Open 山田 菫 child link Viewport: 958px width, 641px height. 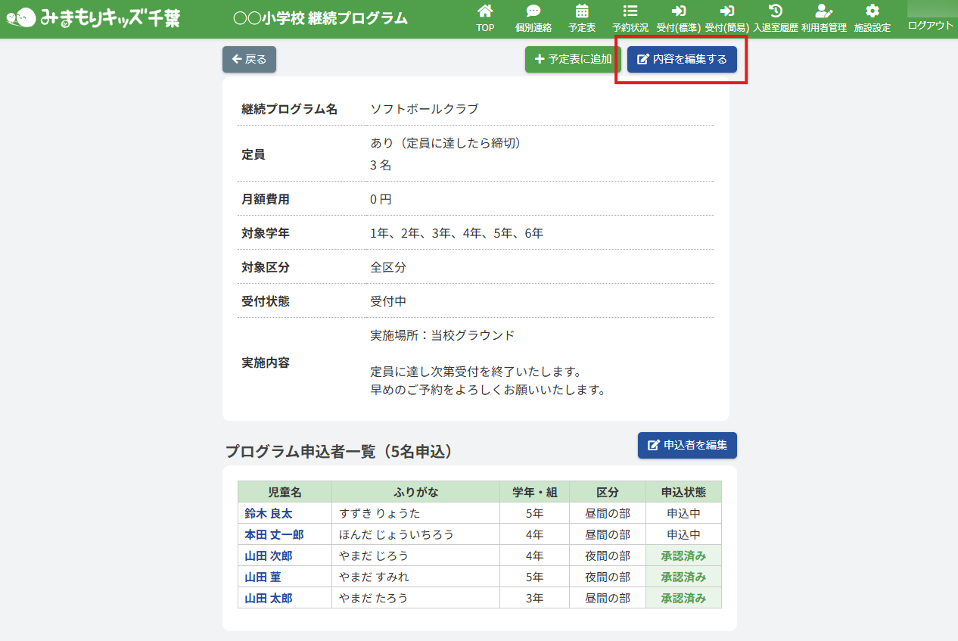click(263, 577)
